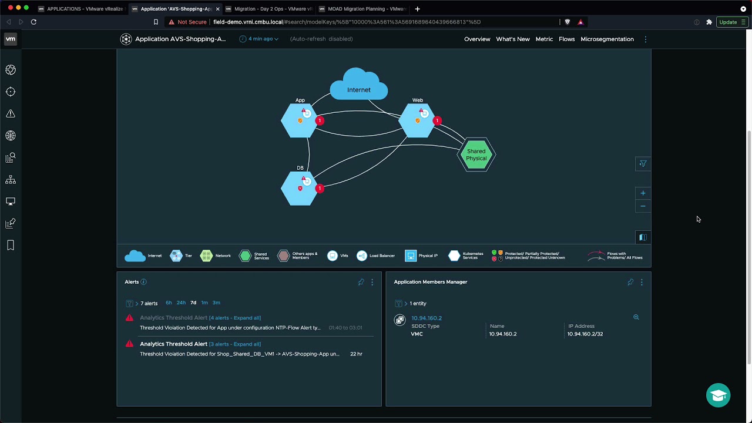Pin the Alerts widget
Screen dimensions: 752x423
click(361, 282)
